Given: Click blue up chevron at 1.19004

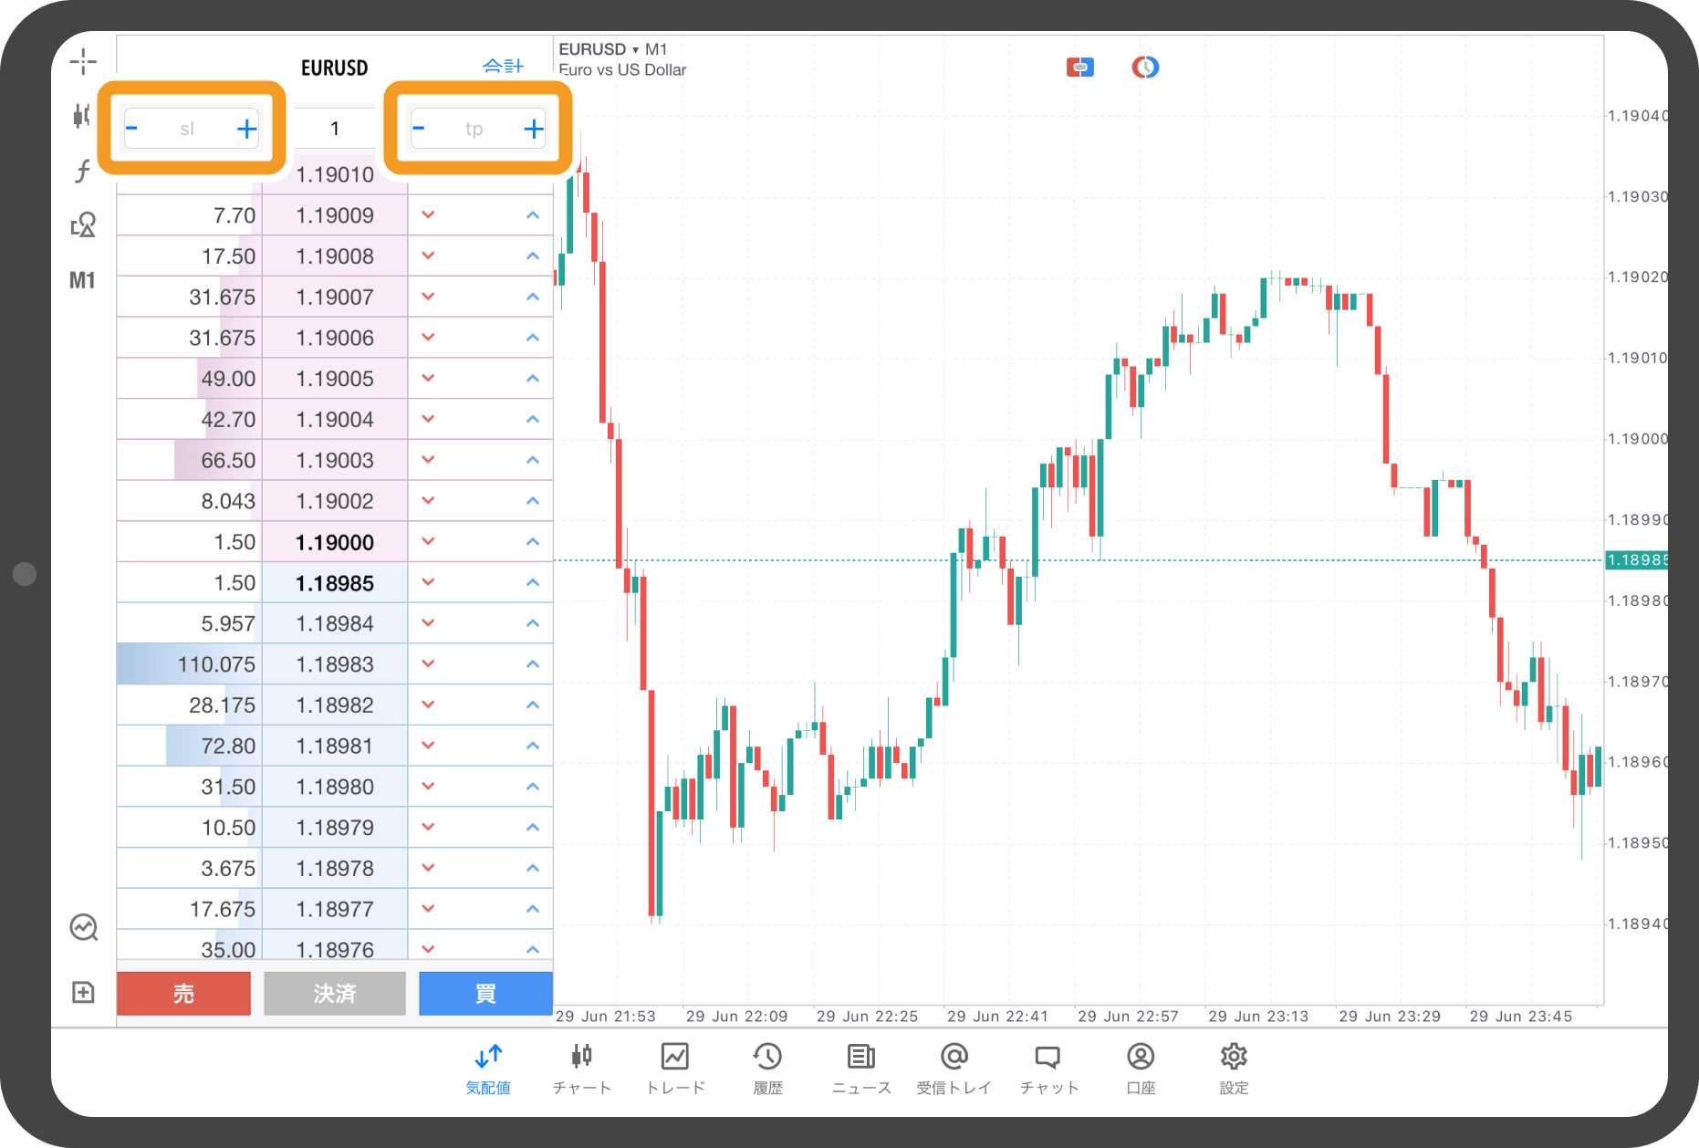Looking at the screenshot, I should click(x=533, y=419).
